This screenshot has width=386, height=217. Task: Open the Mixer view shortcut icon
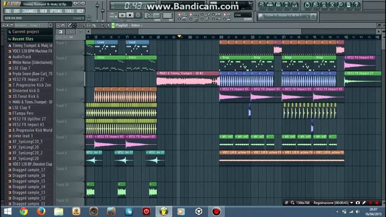(x=295, y=5)
